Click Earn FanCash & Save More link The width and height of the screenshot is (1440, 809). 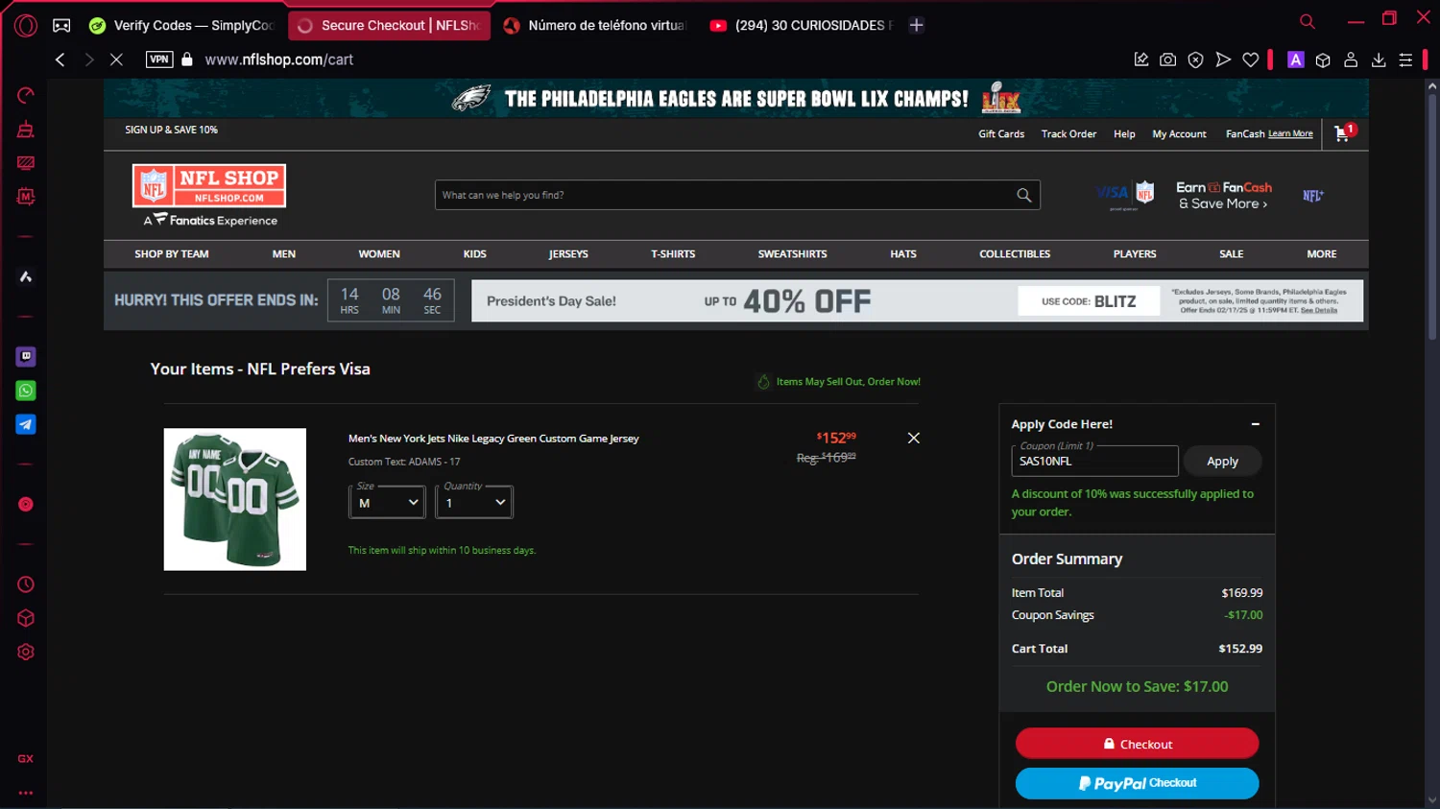click(x=1224, y=196)
